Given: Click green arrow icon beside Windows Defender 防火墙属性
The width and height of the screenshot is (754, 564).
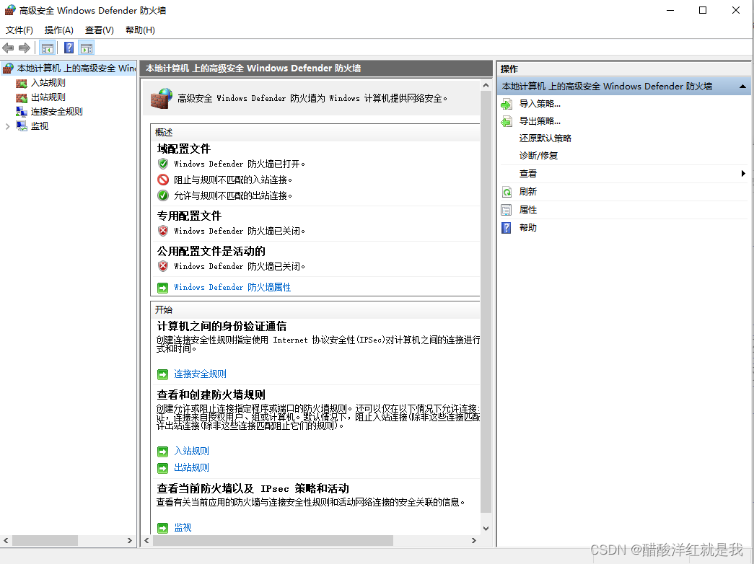Looking at the screenshot, I should [163, 288].
